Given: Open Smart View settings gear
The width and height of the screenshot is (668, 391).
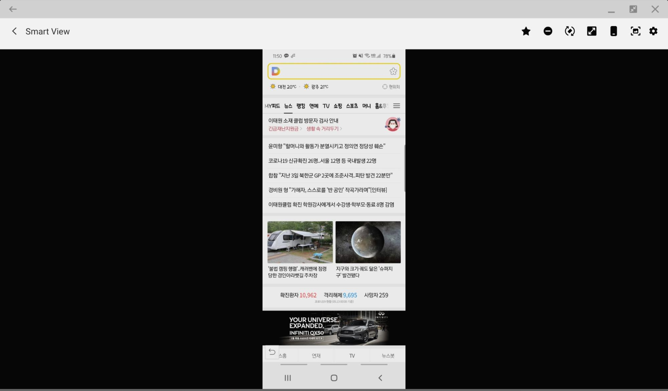Looking at the screenshot, I should point(653,31).
